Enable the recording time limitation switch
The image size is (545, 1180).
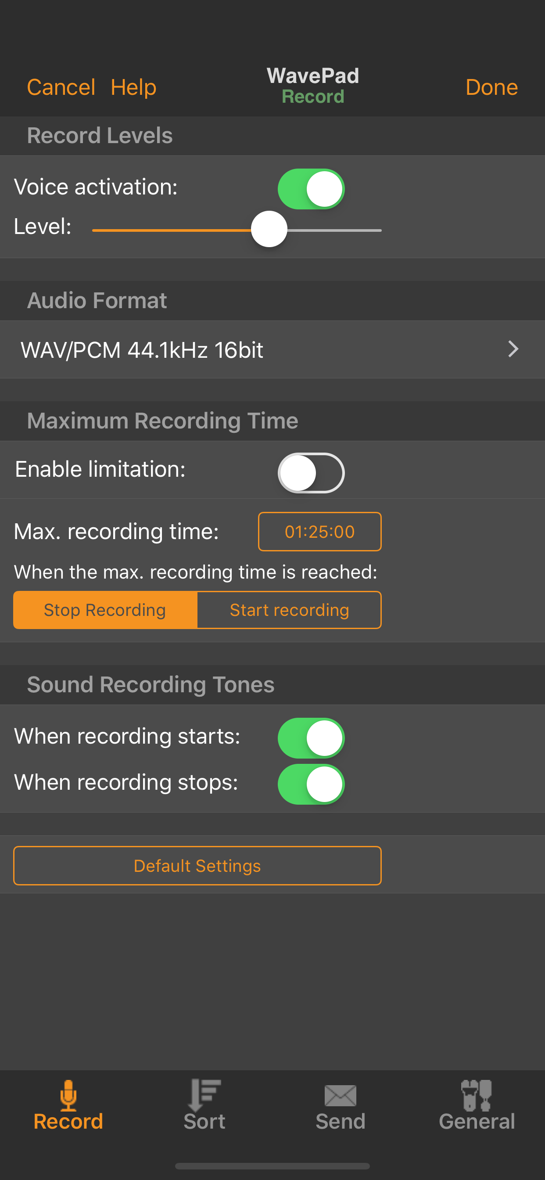pos(311,473)
